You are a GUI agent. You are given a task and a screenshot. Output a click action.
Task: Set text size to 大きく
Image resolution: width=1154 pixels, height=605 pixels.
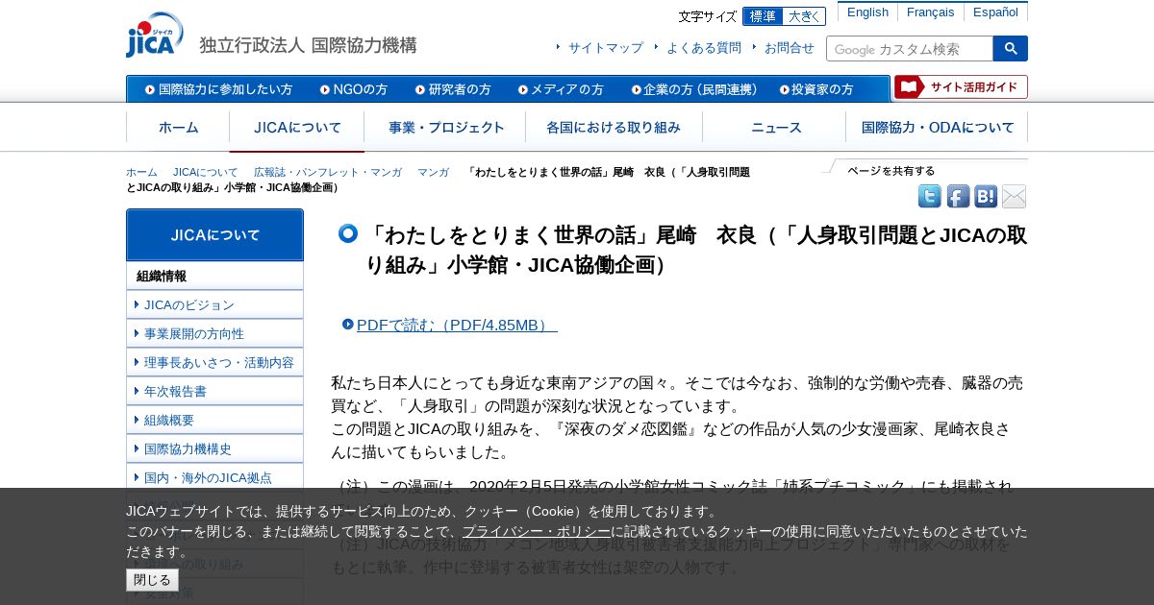(x=805, y=16)
